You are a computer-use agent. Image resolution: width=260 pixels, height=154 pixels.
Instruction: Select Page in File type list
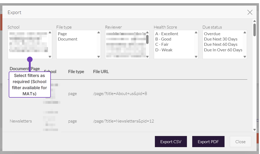click(x=62, y=34)
